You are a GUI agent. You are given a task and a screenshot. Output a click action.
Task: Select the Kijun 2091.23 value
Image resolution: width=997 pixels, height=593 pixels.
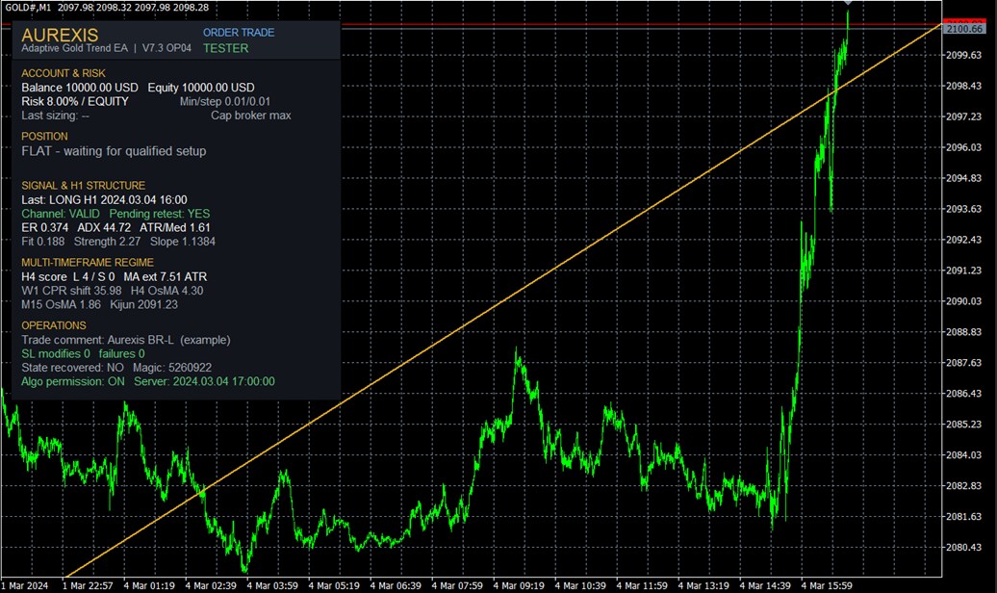tap(143, 305)
